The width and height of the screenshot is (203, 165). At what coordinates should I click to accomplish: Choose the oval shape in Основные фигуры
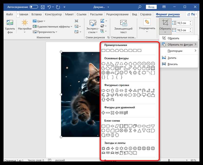pyautogui.click(x=103, y=64)
